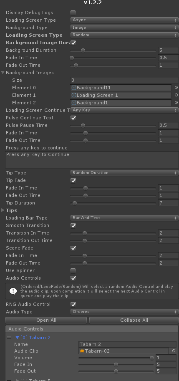Grab the reorder handle beside Tabarn 2
This screenshot has width=179, height=381.
click(x=9, y=338)
